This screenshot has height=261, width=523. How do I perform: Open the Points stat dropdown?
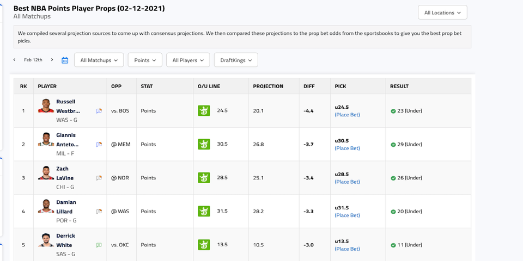(x=145, y=60)
